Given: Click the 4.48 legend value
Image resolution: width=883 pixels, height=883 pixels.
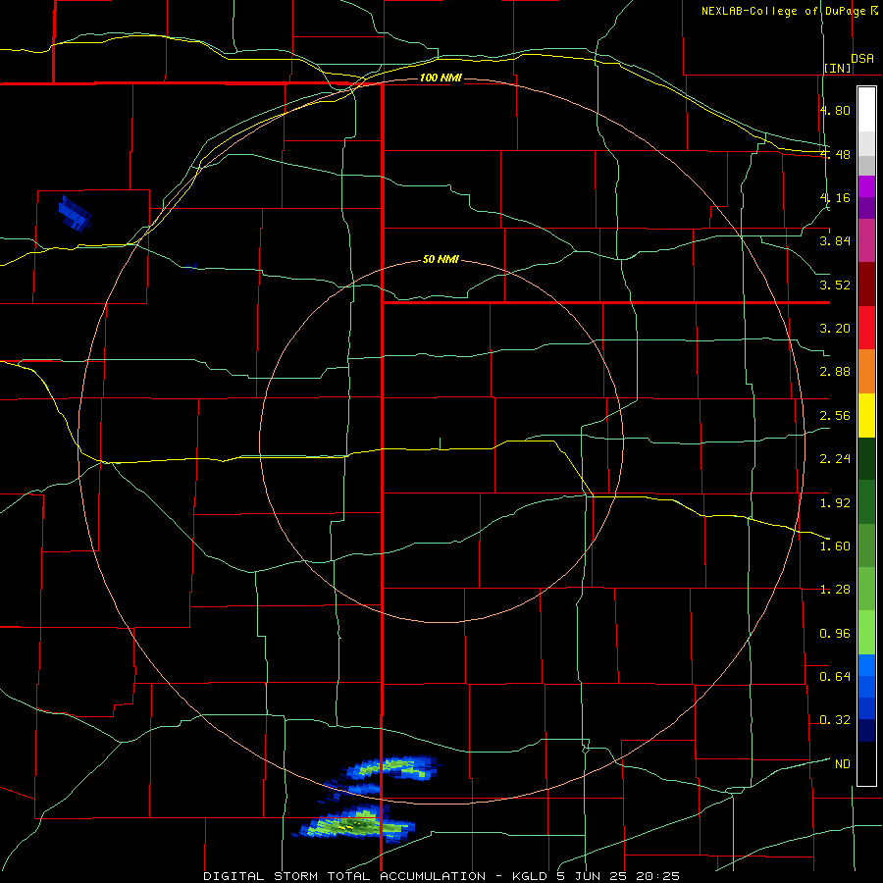Looking at the screenshot, I should [x=835, y=154].
